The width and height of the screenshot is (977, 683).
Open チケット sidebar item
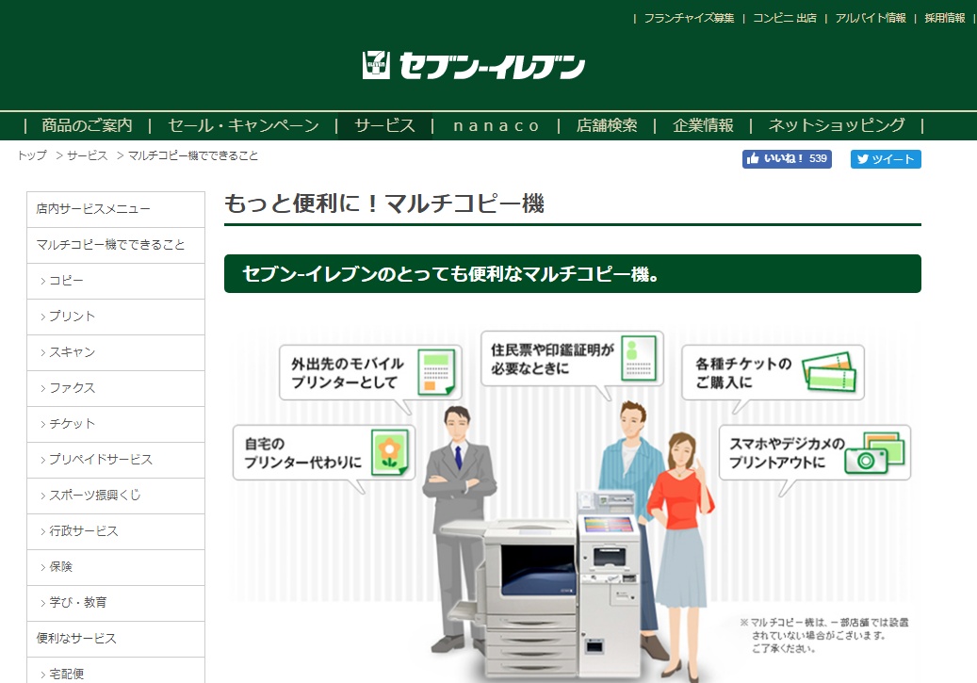[116, 424]
